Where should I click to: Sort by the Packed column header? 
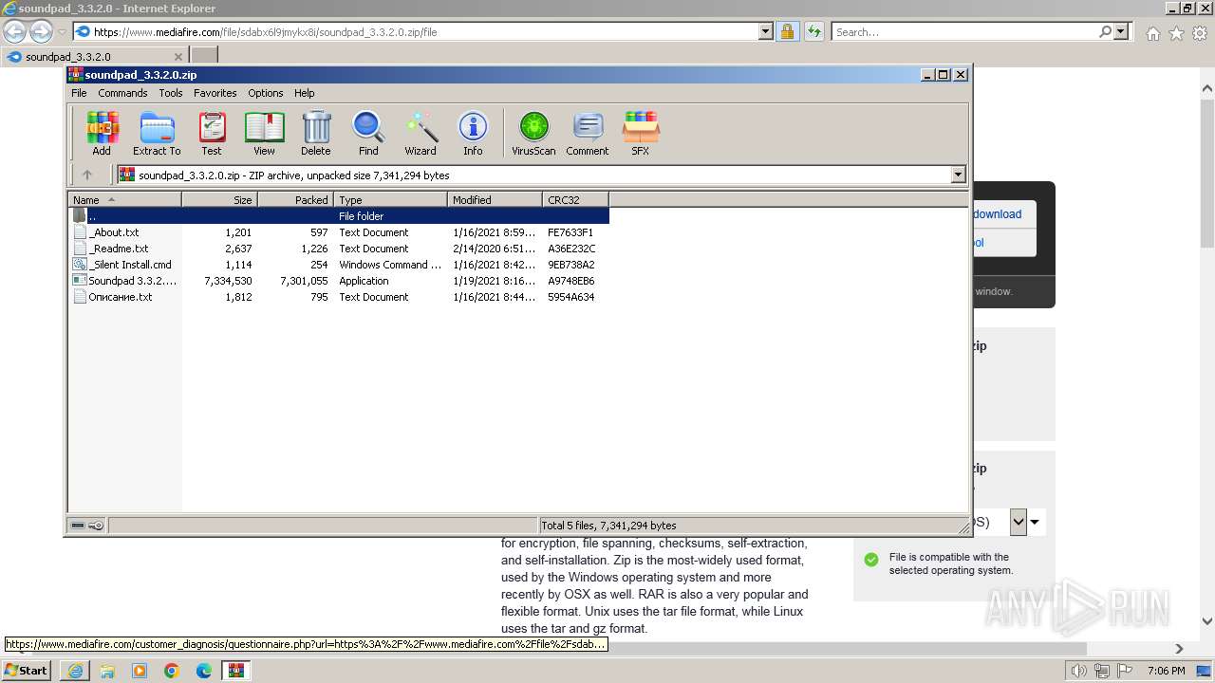pyautogui.click(x=295, y=199)
